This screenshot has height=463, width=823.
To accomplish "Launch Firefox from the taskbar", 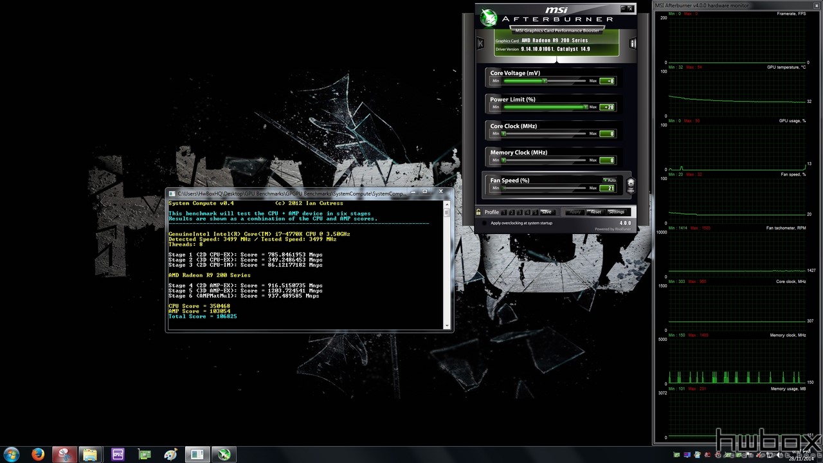I will click(x=38, y=454).
